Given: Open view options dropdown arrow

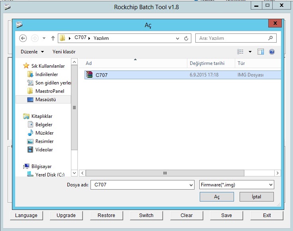Looking at the screenshot, I should (x=250, y=52).
